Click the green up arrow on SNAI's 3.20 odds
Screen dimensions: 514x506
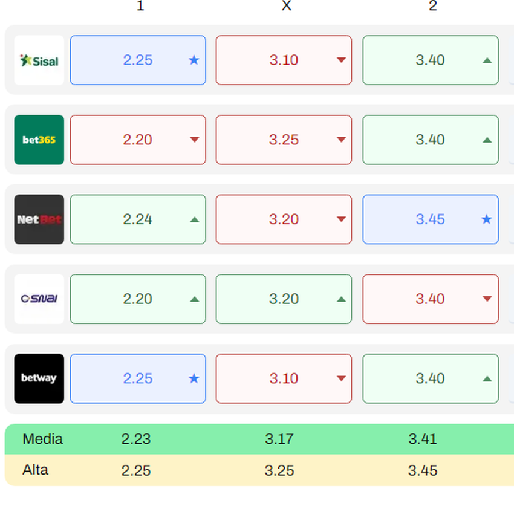(x=341, y=299)
